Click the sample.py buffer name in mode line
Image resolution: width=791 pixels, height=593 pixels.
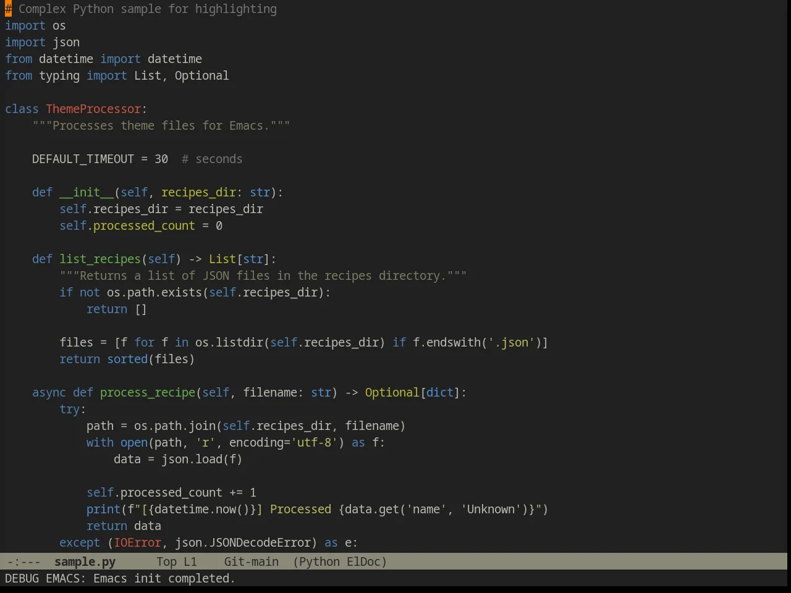tap(85, 561)
